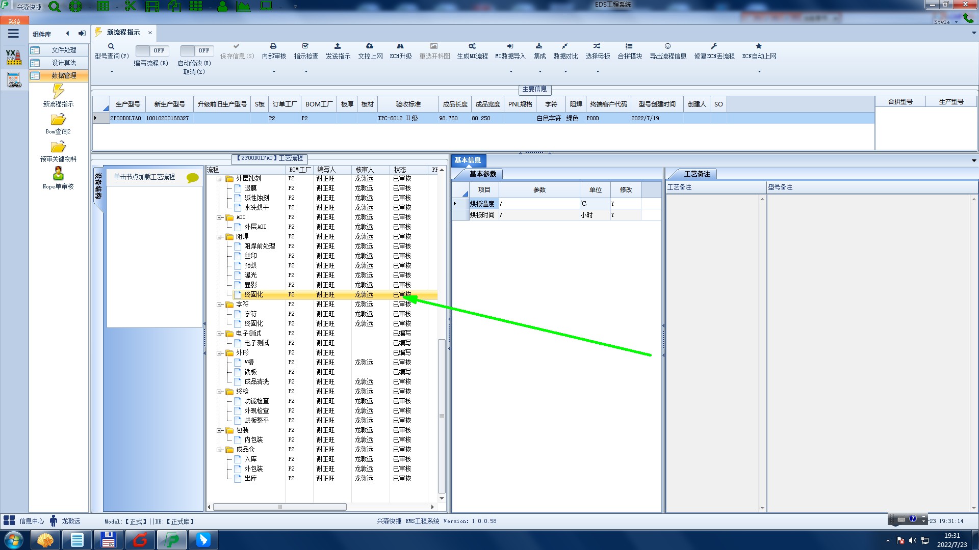Open Windows Start button
979x550 pixels.
click(14, 540)
